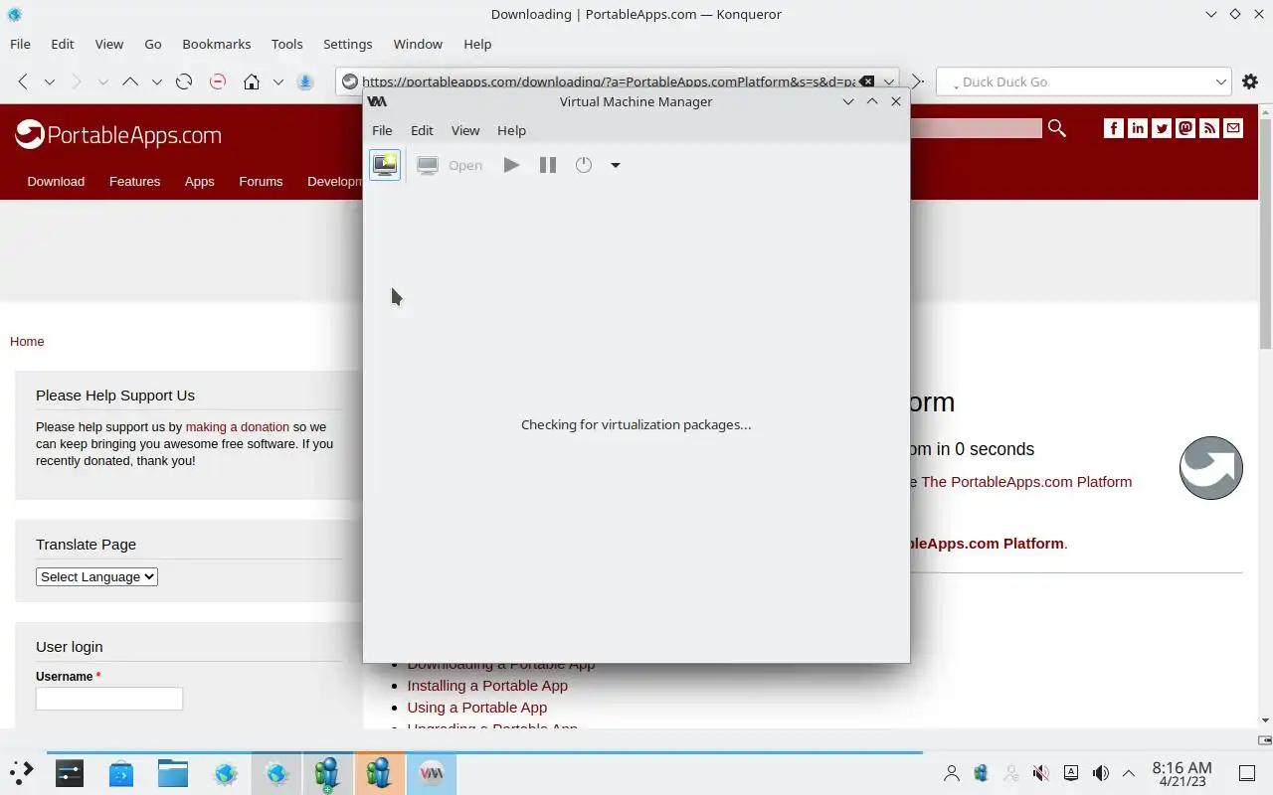Screen dimensions: 1273x795
Task: Click PortableApps LinkedIn icon
Action: [x=1137, y=128]
